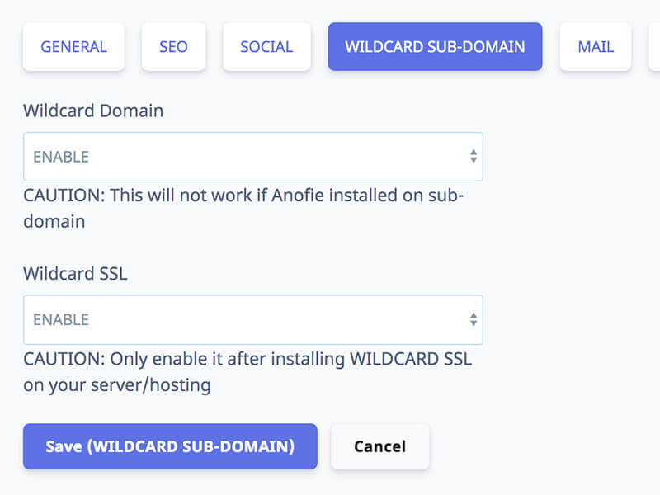Expand the Wildcard SSL select box
The width and height of the screenshot is (660, 495).
click(x=253, y=320)
